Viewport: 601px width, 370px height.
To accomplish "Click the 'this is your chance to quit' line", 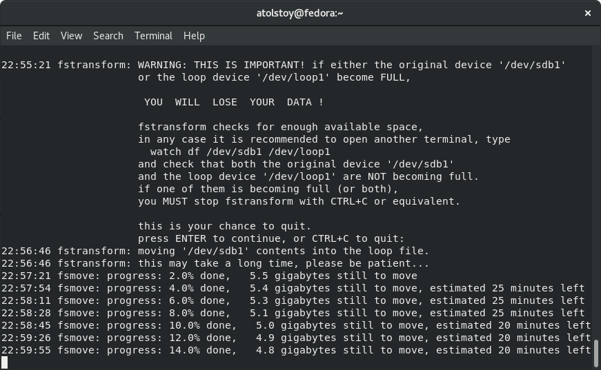I will coord(224,226).
